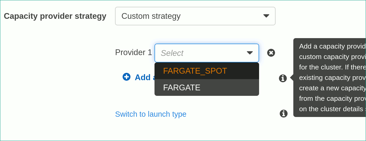This screenshot has width=366, height=141.
Task: Click tooltip line starting 'from the capacity'
Action: (x=332, y=98)
